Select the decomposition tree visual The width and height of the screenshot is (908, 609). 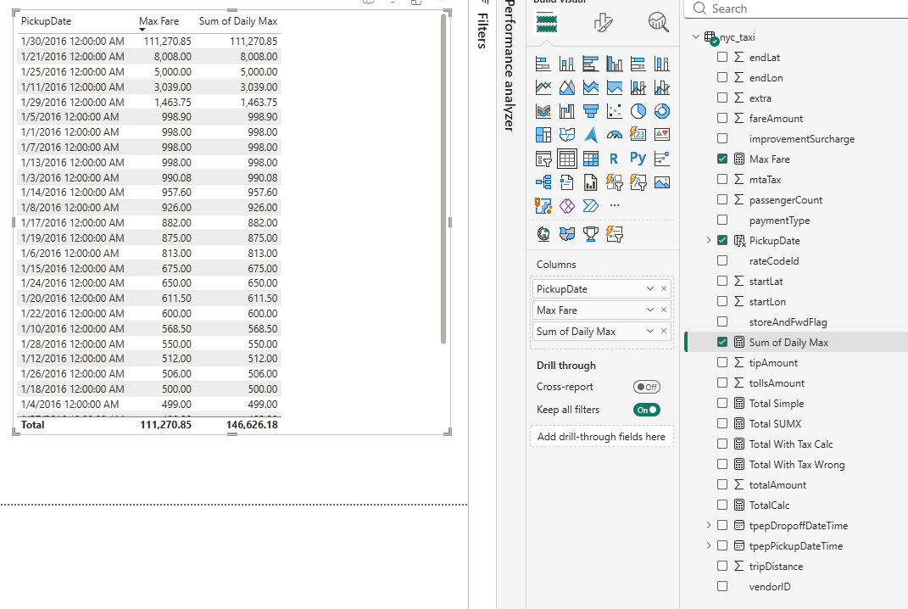(x=543, y=182)
